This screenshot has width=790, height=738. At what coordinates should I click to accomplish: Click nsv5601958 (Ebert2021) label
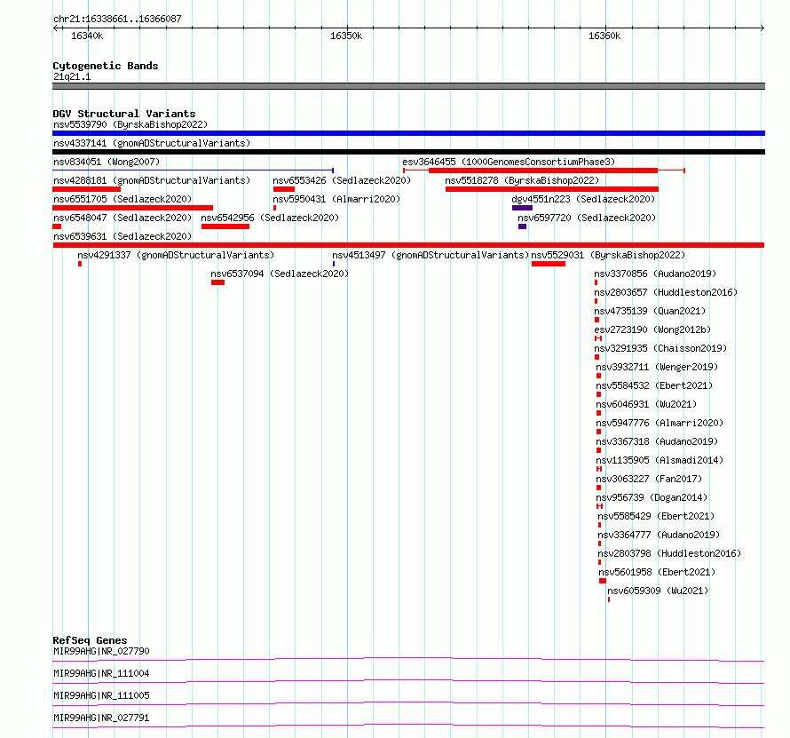pos(657,572)
